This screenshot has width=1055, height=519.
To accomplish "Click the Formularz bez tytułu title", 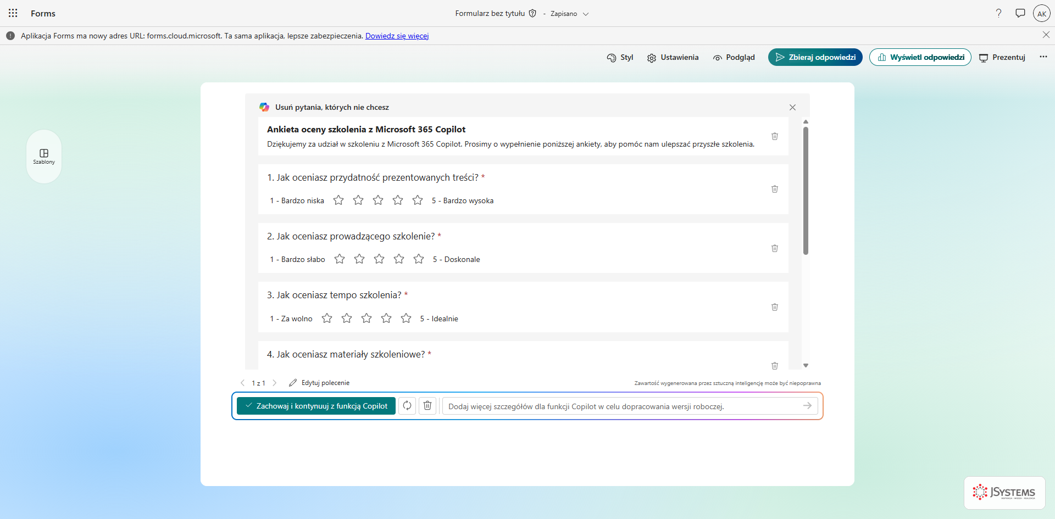I will (x=490, y=13).
